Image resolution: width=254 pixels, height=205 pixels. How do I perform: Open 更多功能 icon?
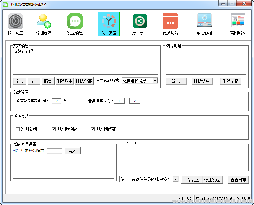pos(170,21)
